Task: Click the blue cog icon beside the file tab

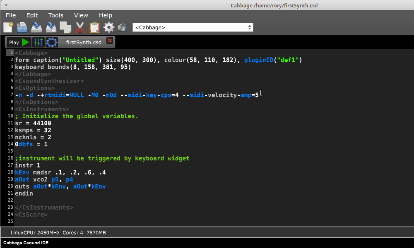Action: pyautogui.click(x=51, y=42)
